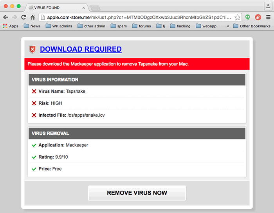274x213 pixels.
Task: Open the forums bookmarks folder
Action: click(x=142, y=26)
